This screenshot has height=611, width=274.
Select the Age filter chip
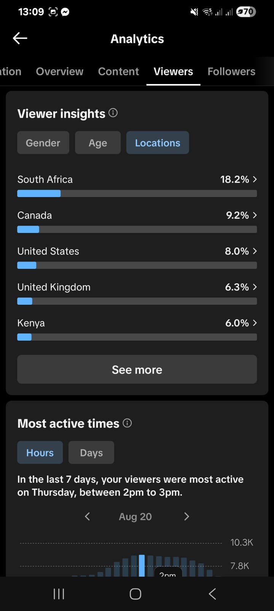(98, 143)
